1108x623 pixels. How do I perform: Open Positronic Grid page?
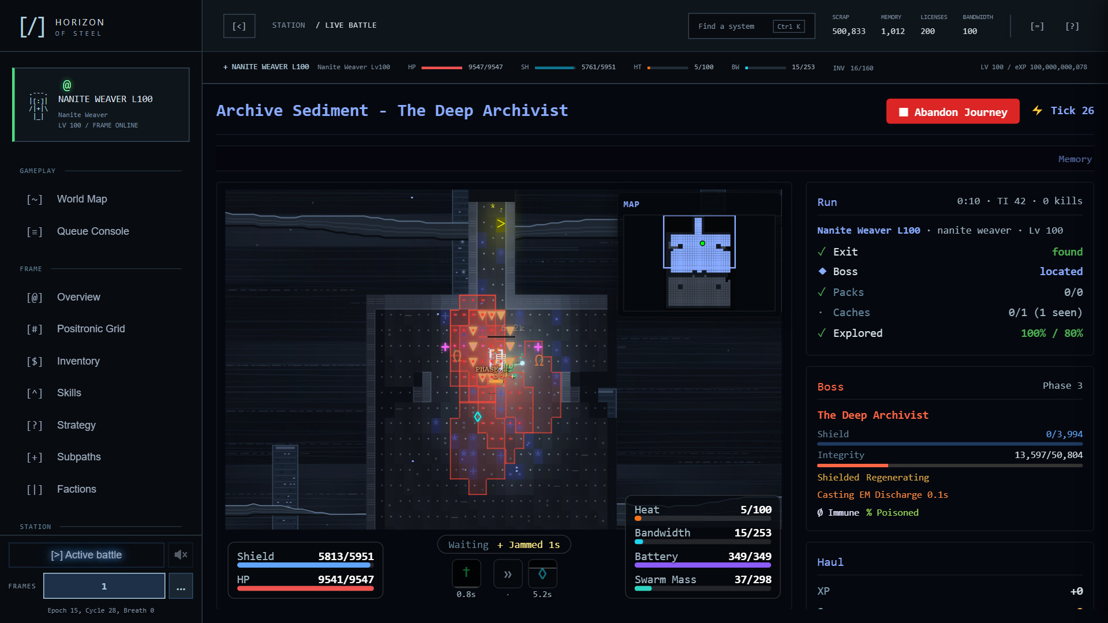(x=91, y=329)
